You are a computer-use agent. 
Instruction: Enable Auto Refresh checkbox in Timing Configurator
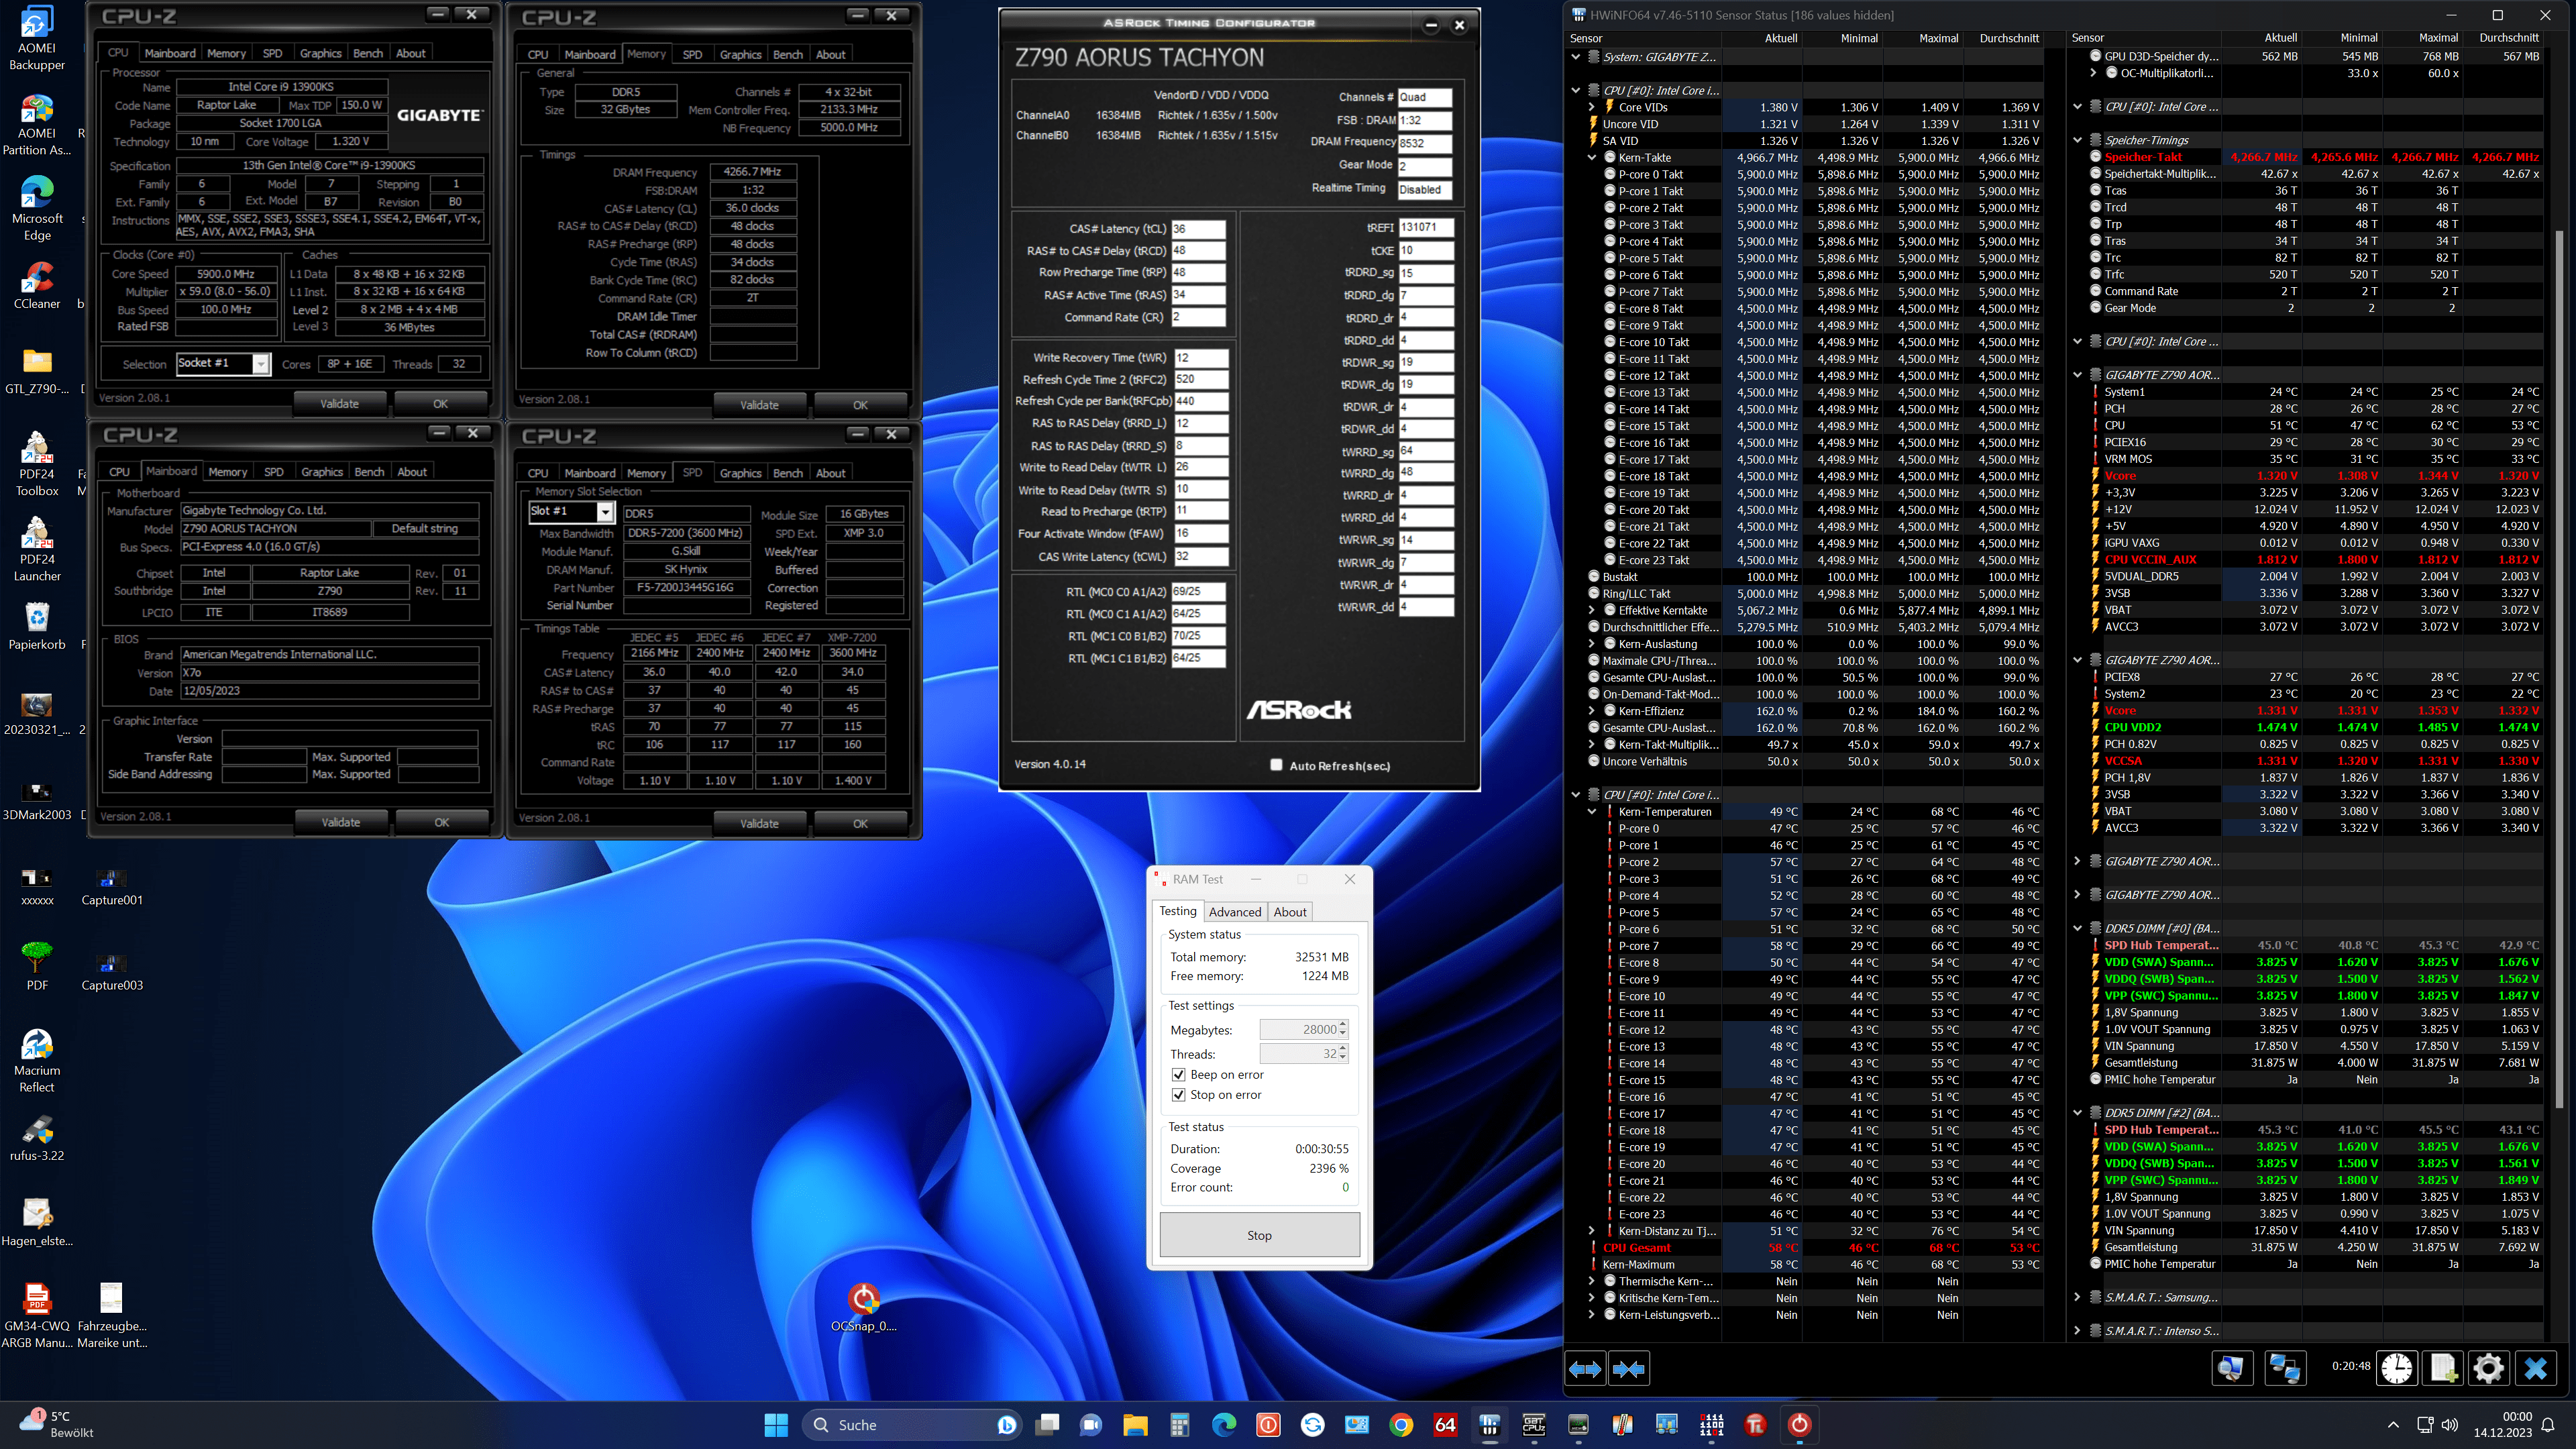1276,765
